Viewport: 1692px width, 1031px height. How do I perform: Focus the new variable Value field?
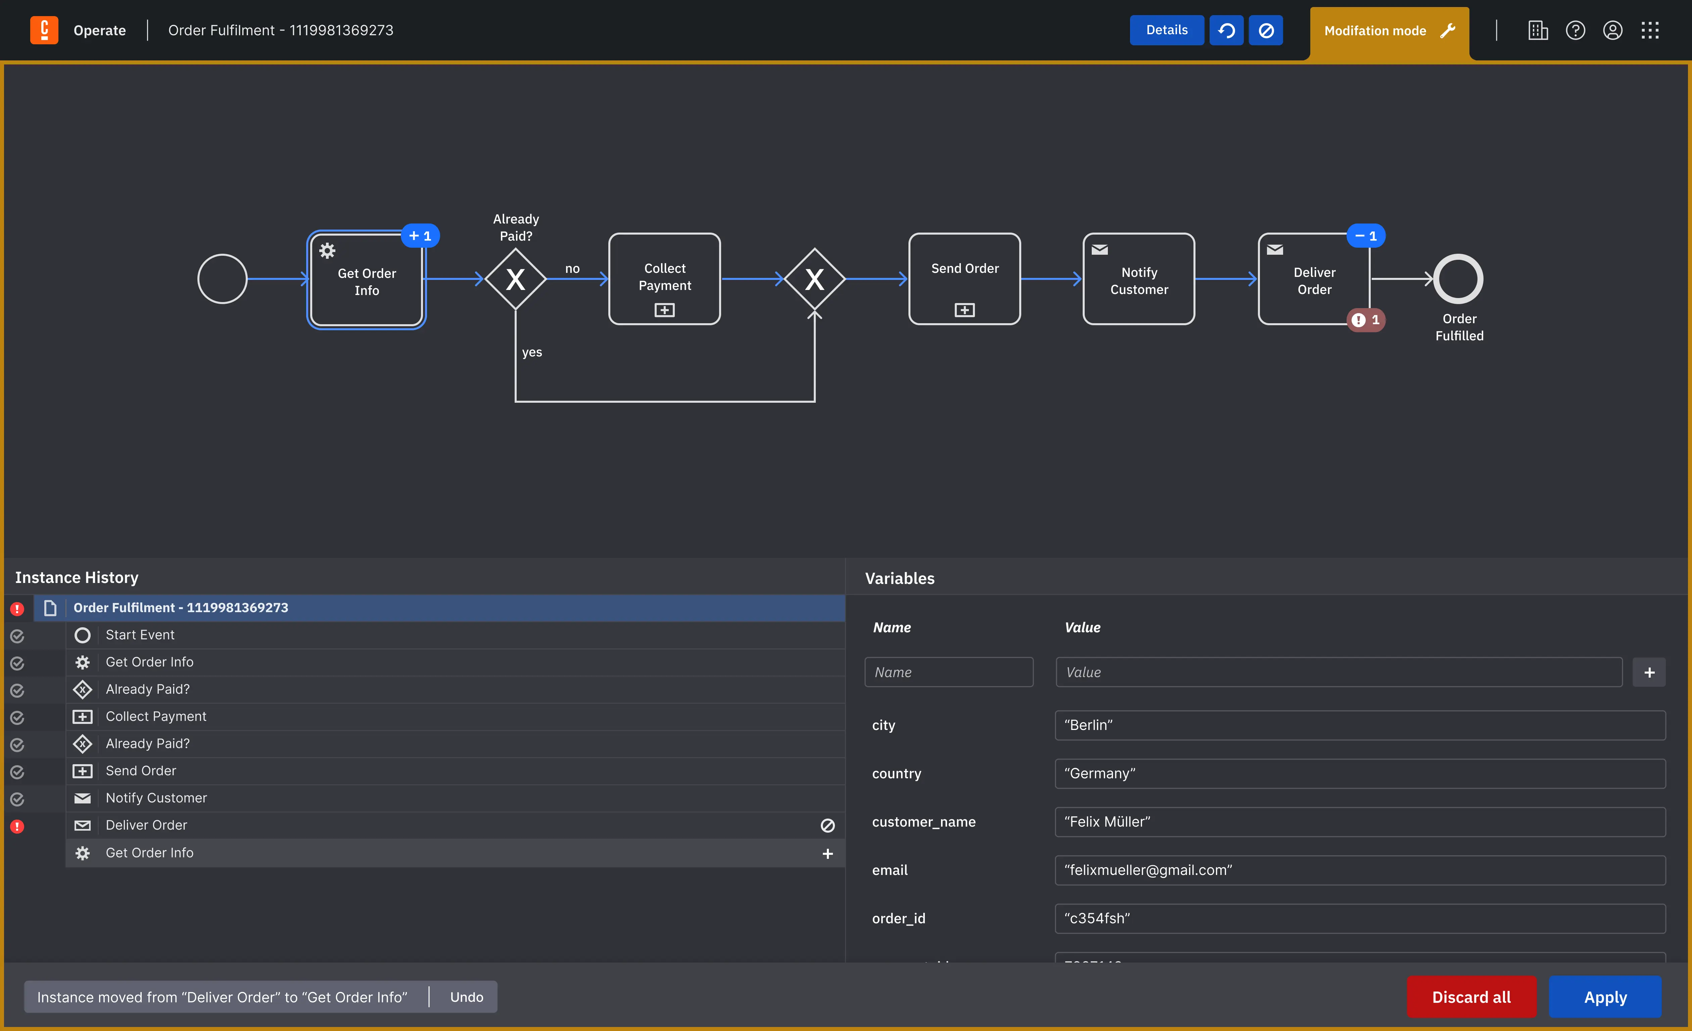click(x=1338, y=672)
